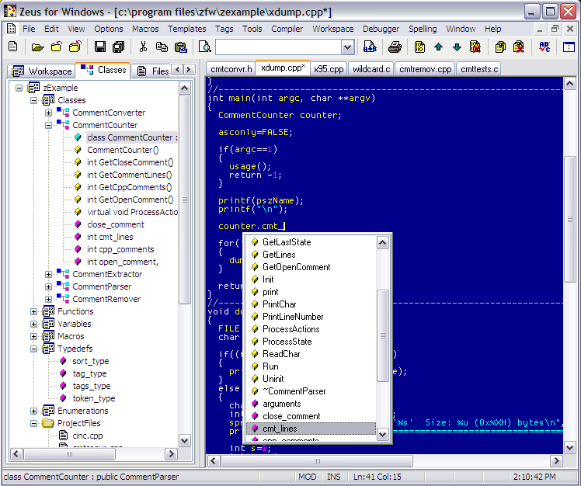Switch to the Files panel tab
The height and width of the screenshot is (486, 581).
pos(153,71)
